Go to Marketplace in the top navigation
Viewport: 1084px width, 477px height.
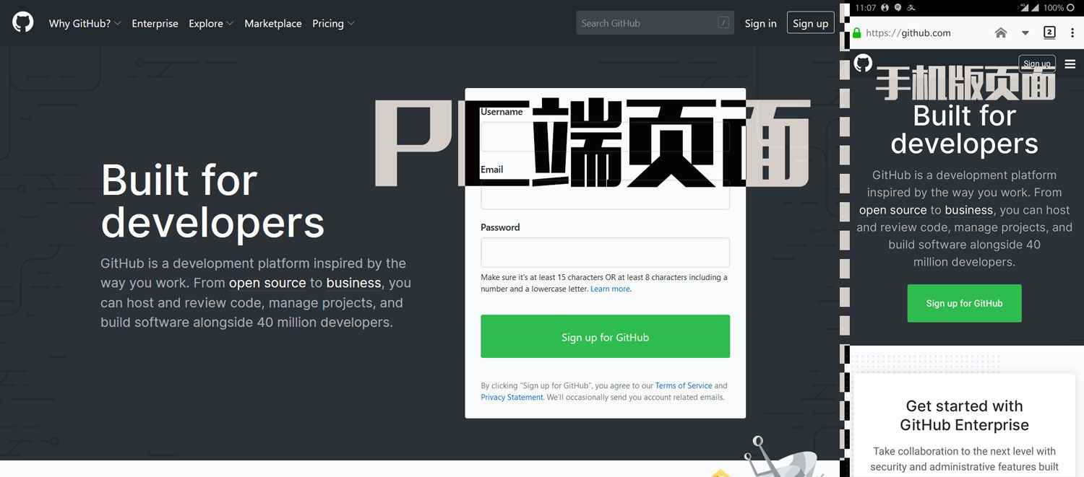click(x=273, y=23)
